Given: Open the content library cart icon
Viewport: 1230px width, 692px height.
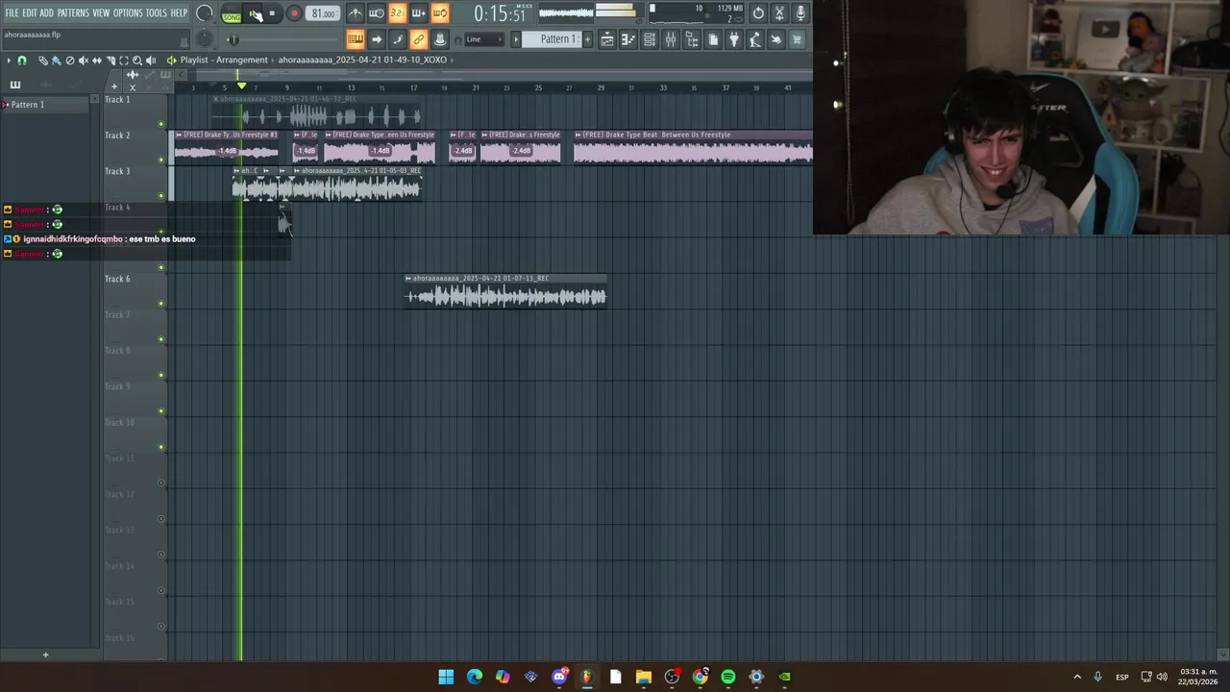Looking at the screenshot, I should (797, 39).
